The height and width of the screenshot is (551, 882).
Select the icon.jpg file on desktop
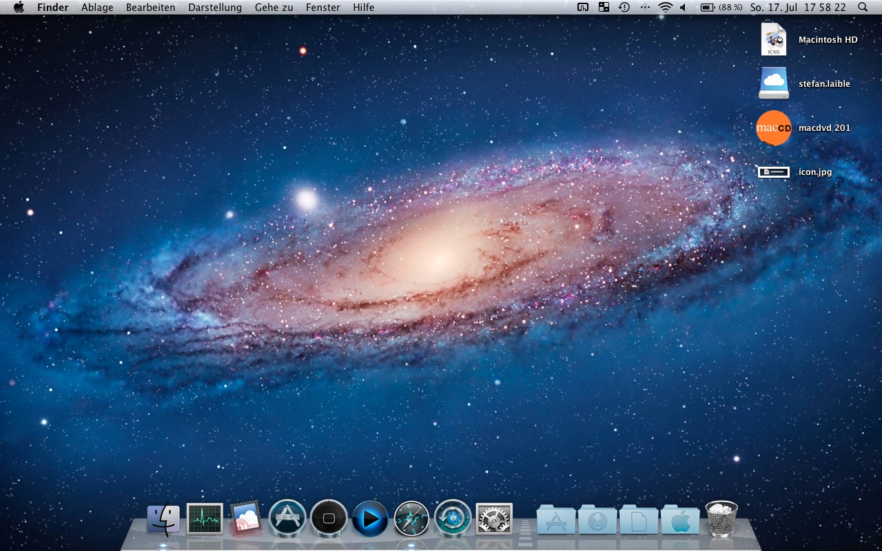coord(774,172)
